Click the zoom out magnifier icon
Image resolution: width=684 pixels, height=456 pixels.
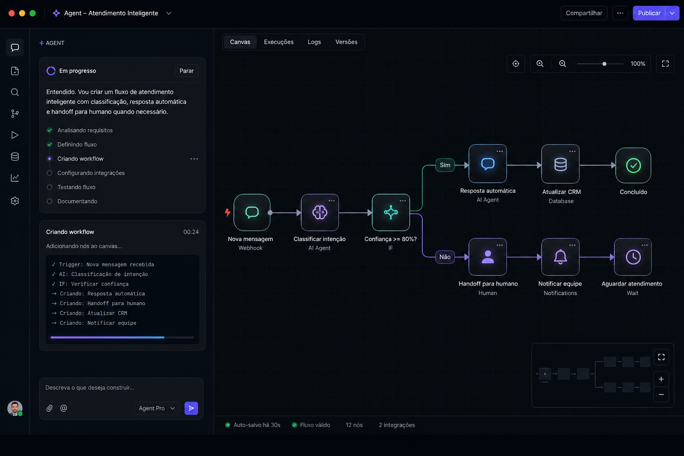pyautogui.click(x=562, y=64)
